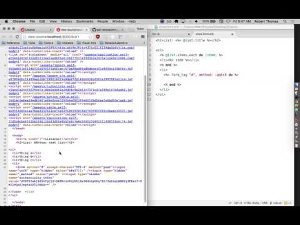Open the Tools bookmarks folder
Screen dimensions: 300x225
click(x=29, y=42)
